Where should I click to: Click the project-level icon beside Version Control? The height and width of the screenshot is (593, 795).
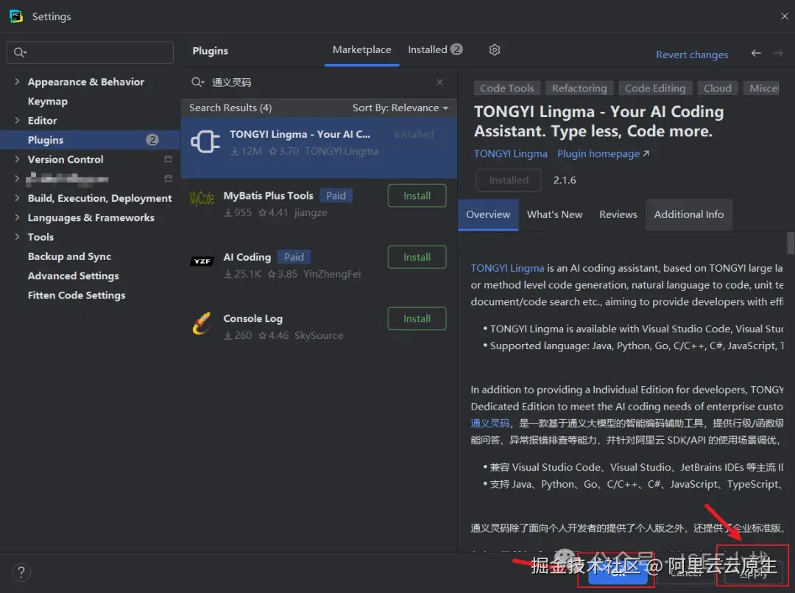[169, 159]
